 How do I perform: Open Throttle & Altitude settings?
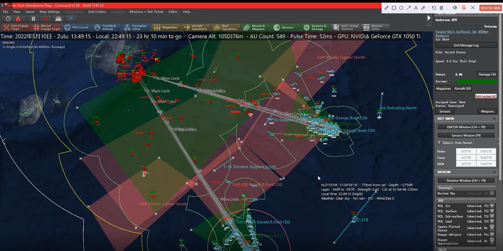(x=106, y=27)
